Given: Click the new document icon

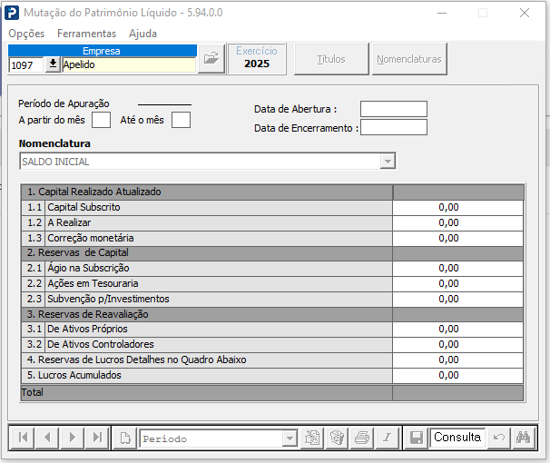Looking at the screenshot, I should (x=125, y=438).
